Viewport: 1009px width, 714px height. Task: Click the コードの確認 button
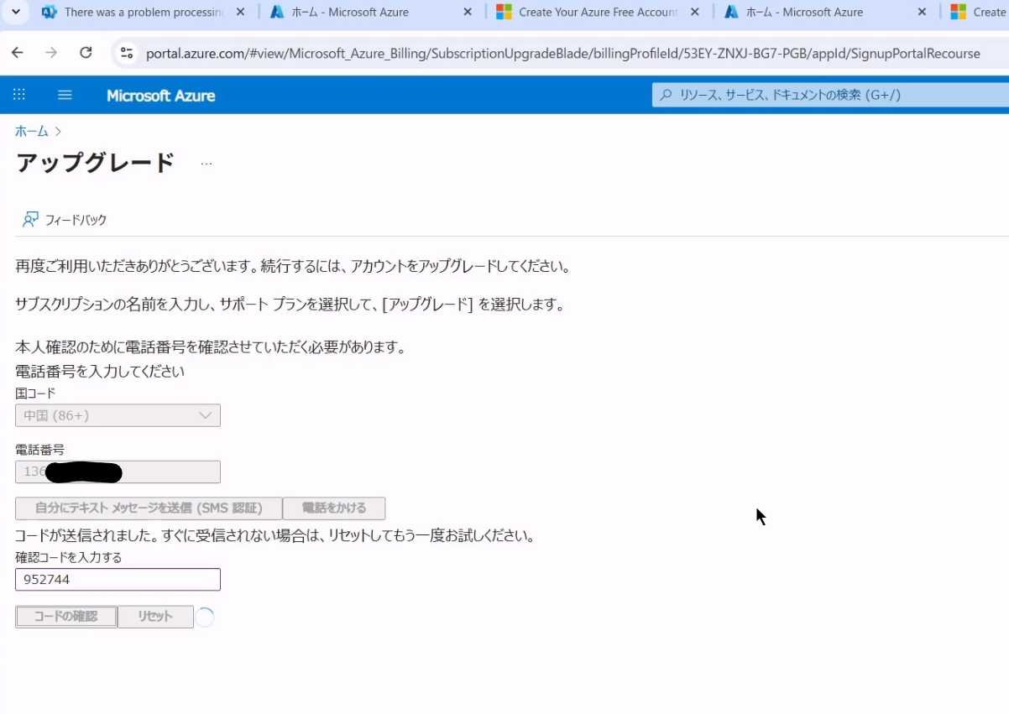click(x=66, y=617)
